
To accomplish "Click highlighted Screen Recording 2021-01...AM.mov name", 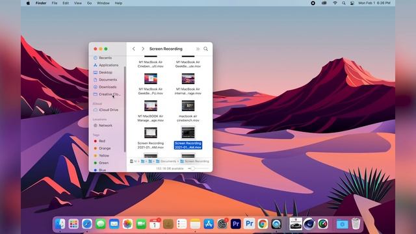I will (188, 145).
